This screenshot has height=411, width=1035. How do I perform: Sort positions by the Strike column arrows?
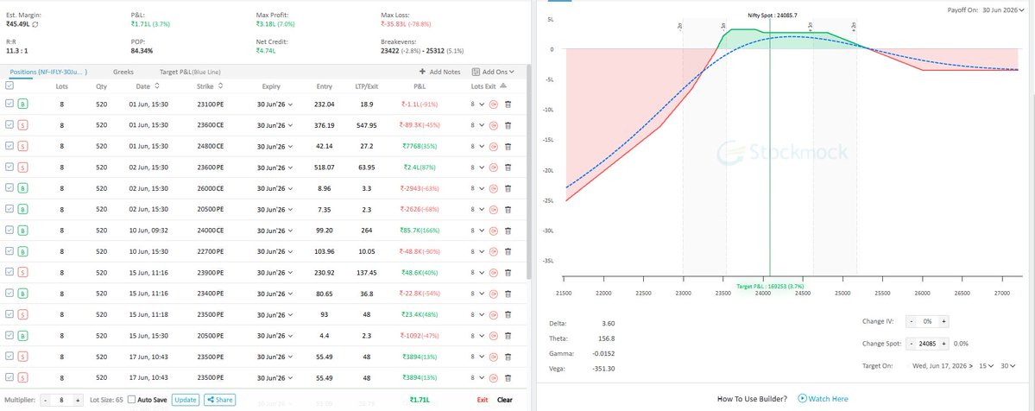[x=220, y=85]
